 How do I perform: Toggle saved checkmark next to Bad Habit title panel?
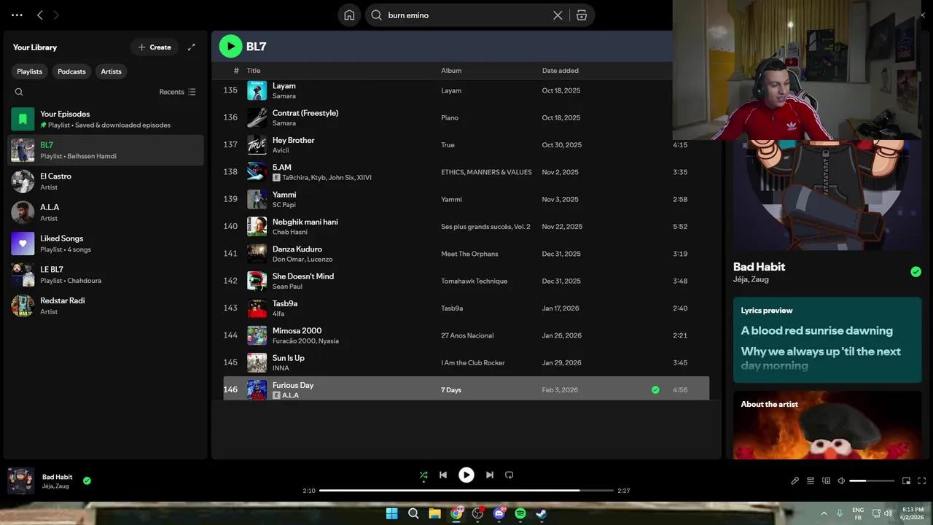pos(916,272)
